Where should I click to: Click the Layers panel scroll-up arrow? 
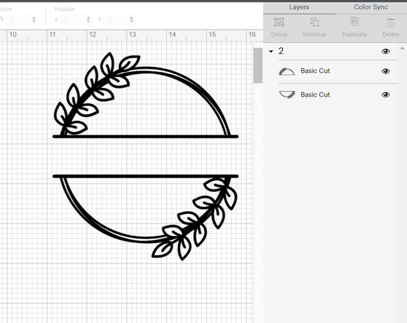coord(402,48)
